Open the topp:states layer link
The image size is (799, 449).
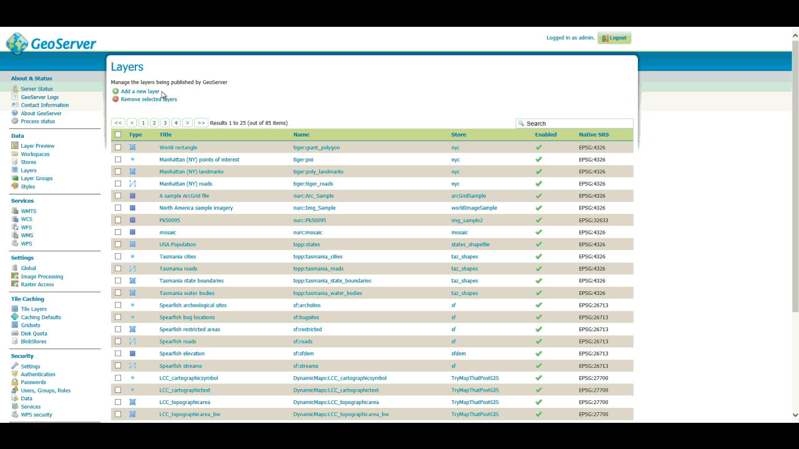(306, 244)
